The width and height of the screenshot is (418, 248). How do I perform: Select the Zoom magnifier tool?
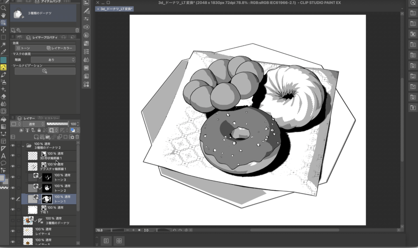3,8
